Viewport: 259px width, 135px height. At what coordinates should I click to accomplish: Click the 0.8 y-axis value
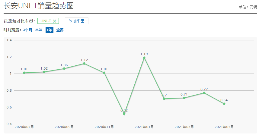[9, 90]
